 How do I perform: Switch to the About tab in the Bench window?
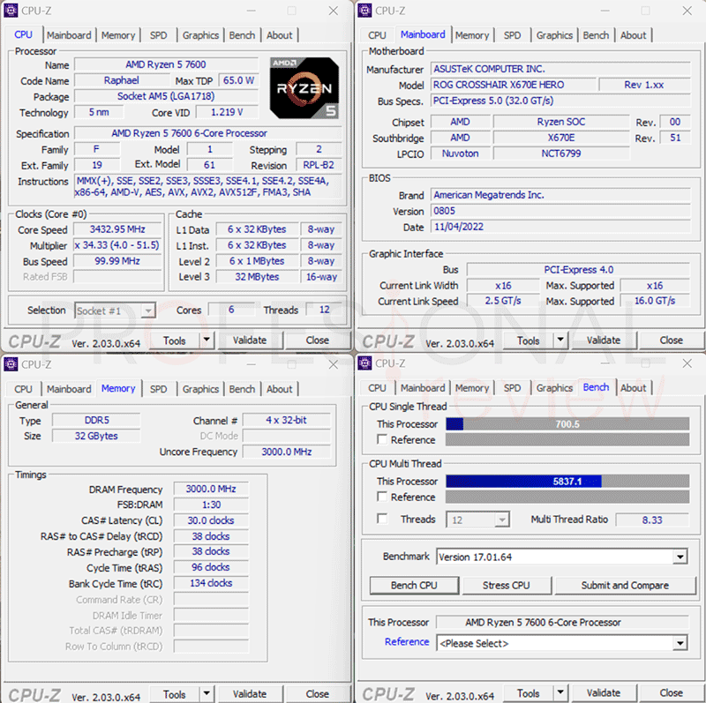[x=633, y=388]
